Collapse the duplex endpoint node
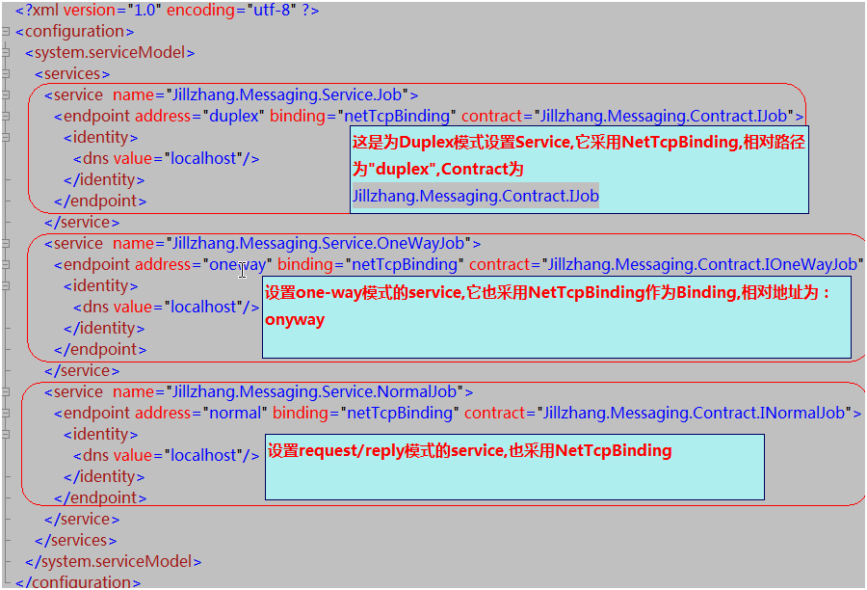Viewport: 867px width, 590px height. pos(6,117)
